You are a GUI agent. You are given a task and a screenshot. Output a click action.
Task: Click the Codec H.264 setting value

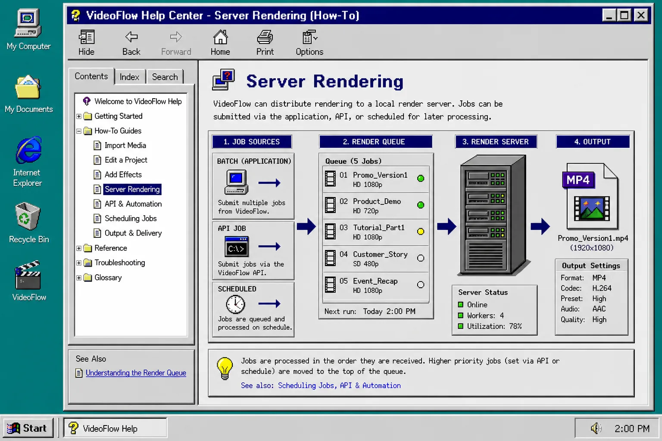pyautogui.click(x=602, y=288)
